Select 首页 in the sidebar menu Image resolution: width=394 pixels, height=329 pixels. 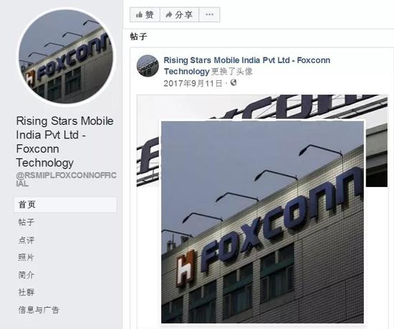[x=65, y=204]
